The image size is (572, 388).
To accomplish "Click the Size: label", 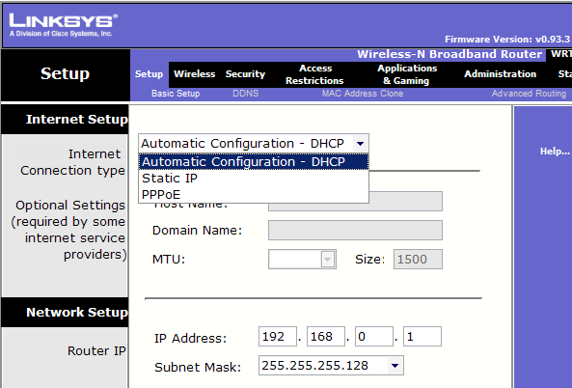I will coord(369,260).
